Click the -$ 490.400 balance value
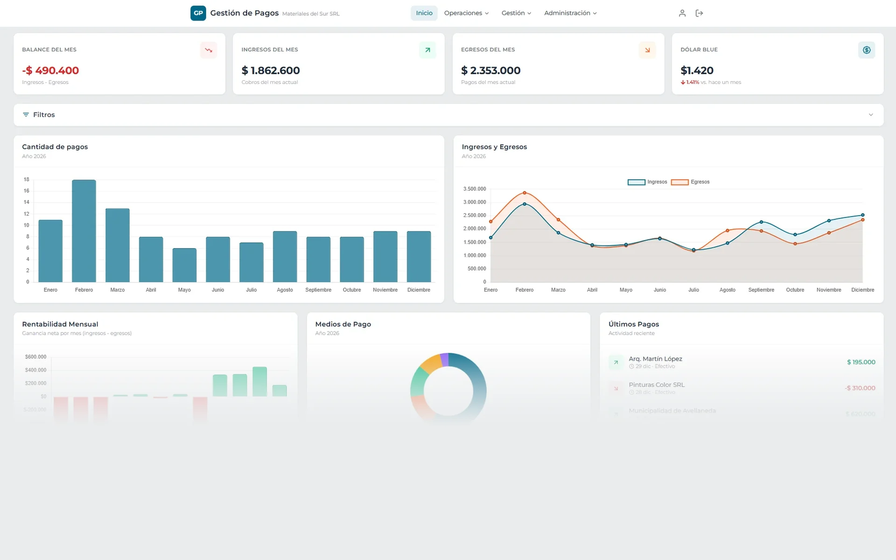Image resolution: width=896 pixels, height=560 pixels. [50, 70]
